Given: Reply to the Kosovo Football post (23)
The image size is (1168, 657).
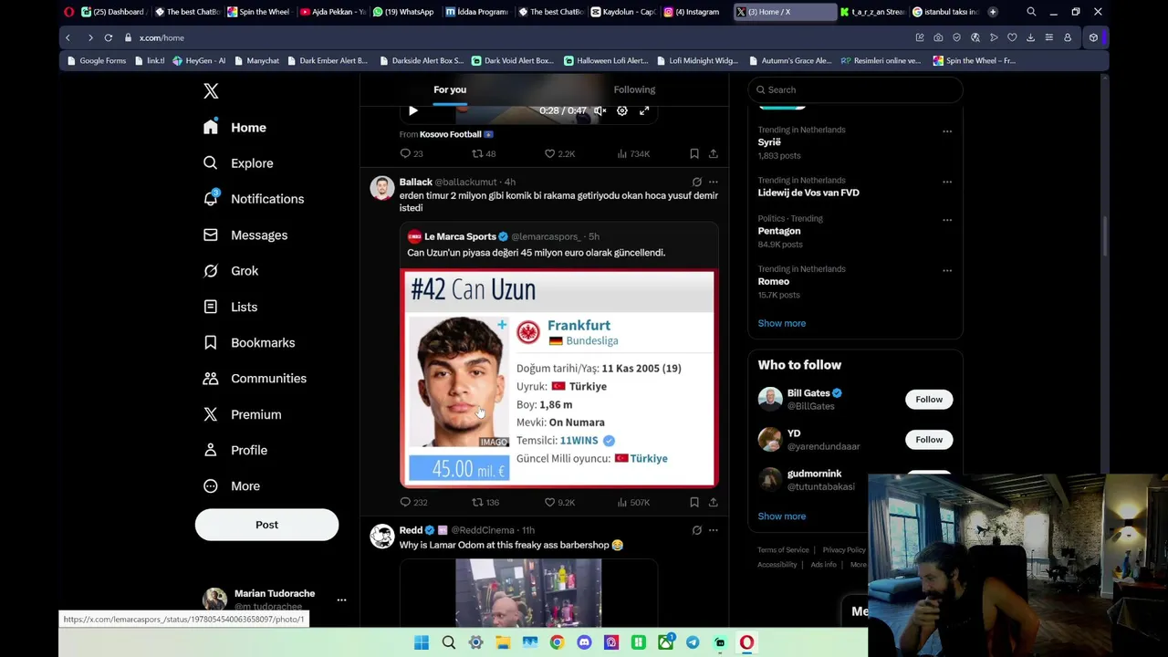Looking at the screenshot, I should pos(412,154).
